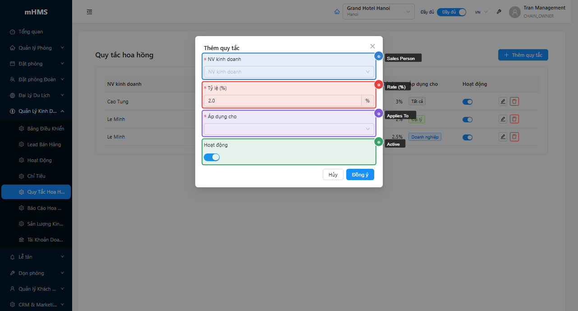The image size is (578, 311).
Task: Open the Áp dụng cho dropdown
Action: pos(289,129)
